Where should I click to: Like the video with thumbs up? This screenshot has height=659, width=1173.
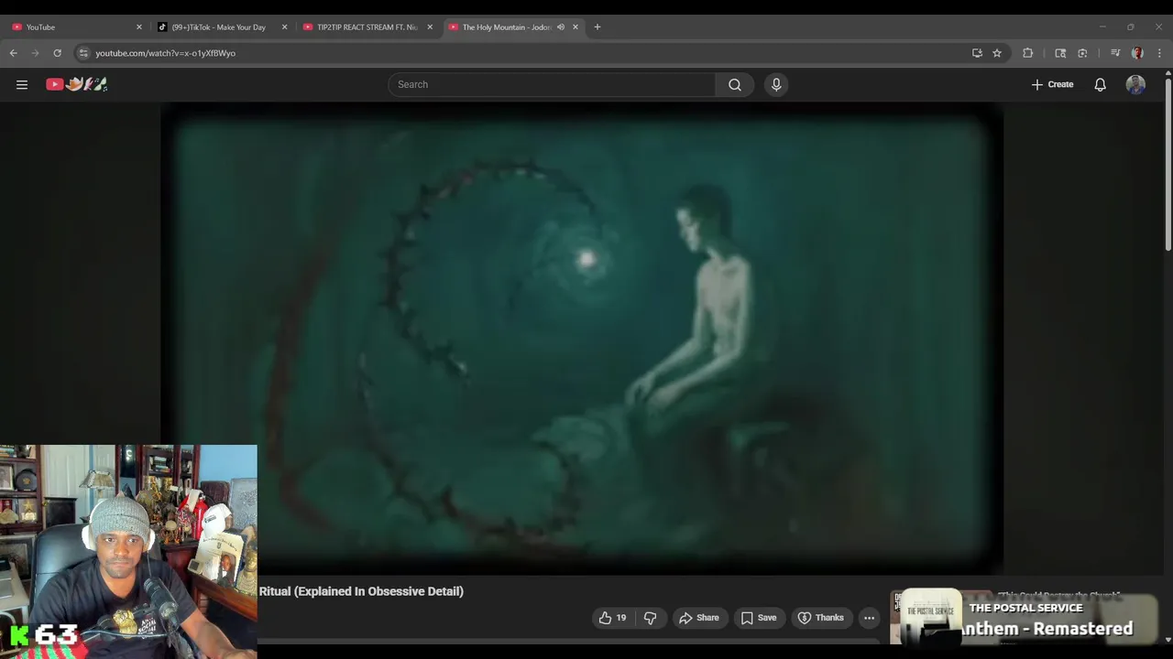coord(613,618)
